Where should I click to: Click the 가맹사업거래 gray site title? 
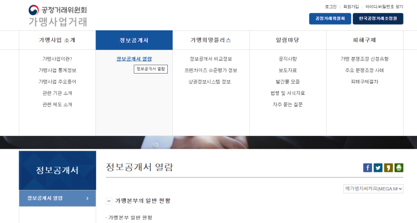pos(58,22)
